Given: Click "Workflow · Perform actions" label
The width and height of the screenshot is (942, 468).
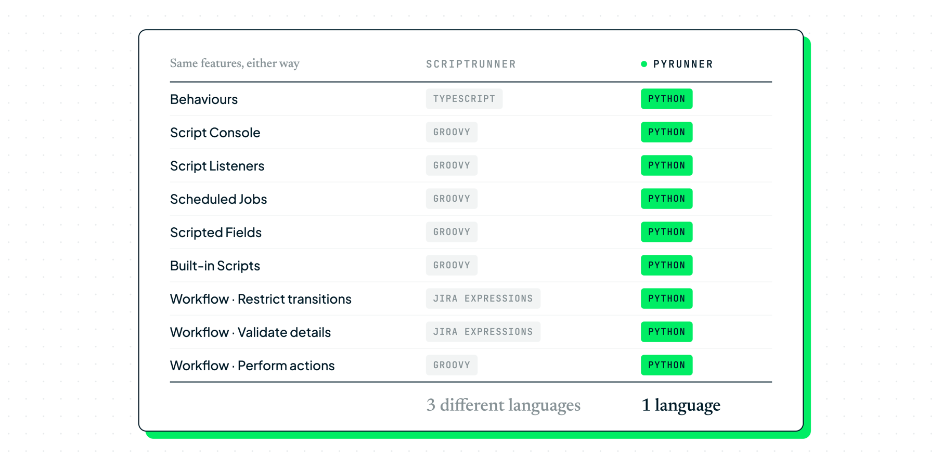Looking at the screenshot, I should click(x=252, y=365).
